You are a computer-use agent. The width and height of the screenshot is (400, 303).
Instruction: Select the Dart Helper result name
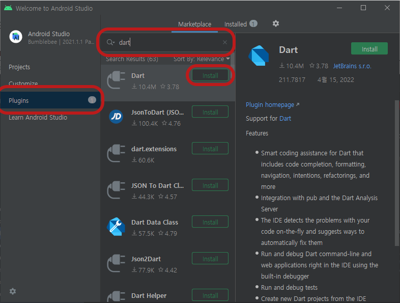[x=149, y=295]
